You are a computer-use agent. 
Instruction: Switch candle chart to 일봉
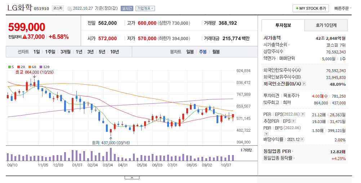click(x=190, y=52)
